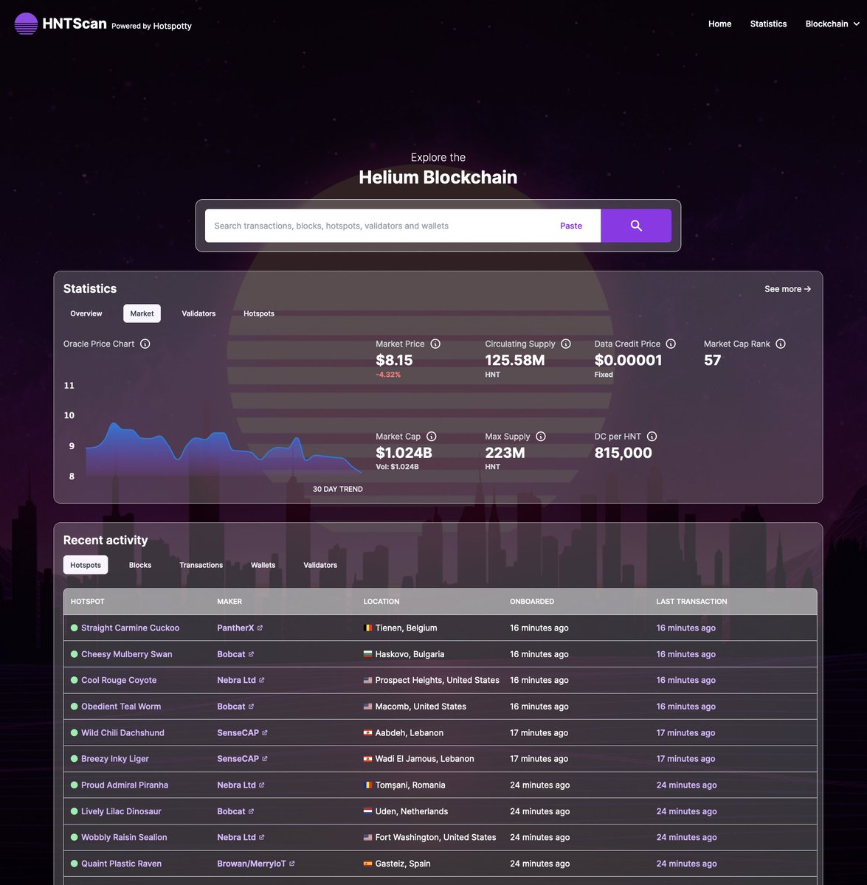Open Statistics in the top navigation
The image size is (867, 885).
point(768,24)
